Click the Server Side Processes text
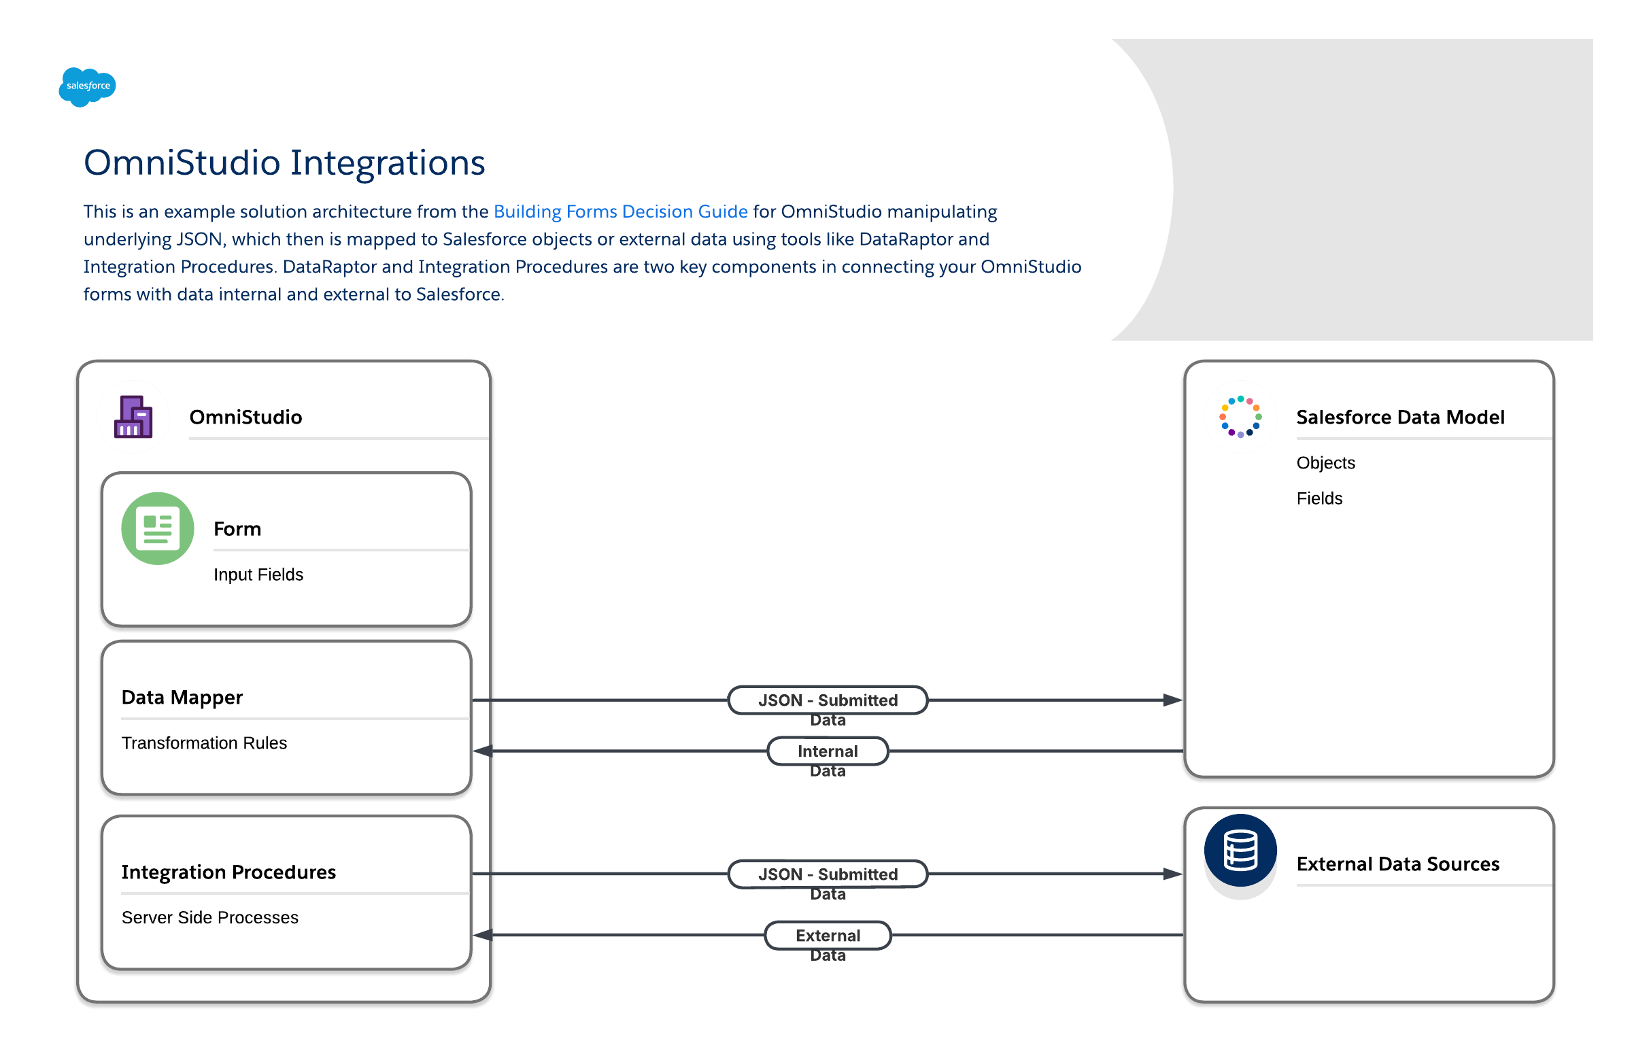Screen dimensions: 1632x1041 tap(209, 917)
